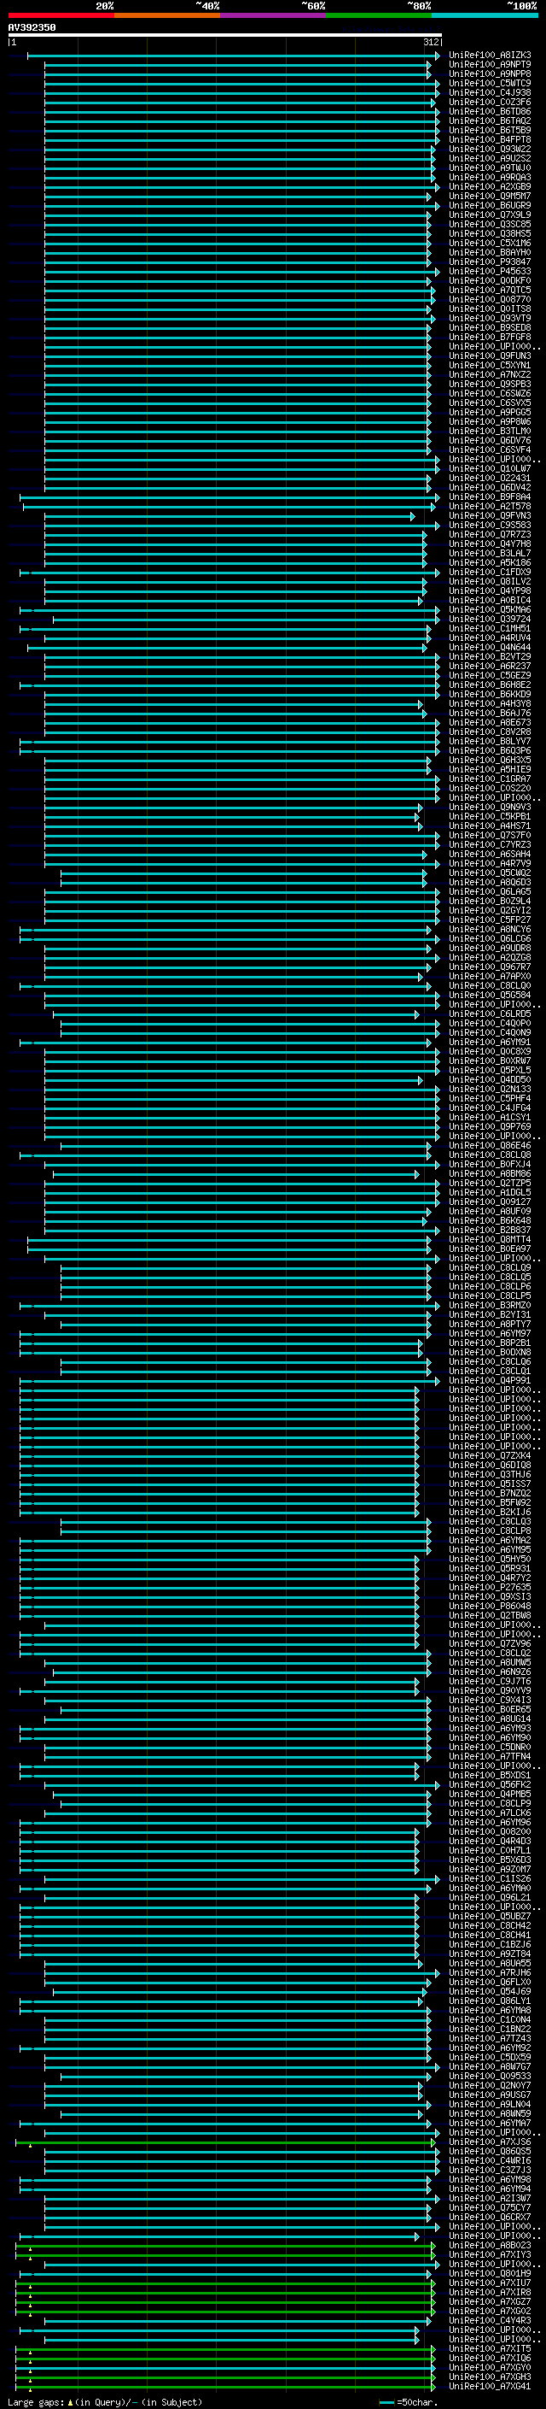
Task: Click the red 20% identity legend segment
Action: pyautogui.click(x=61, y=15)
